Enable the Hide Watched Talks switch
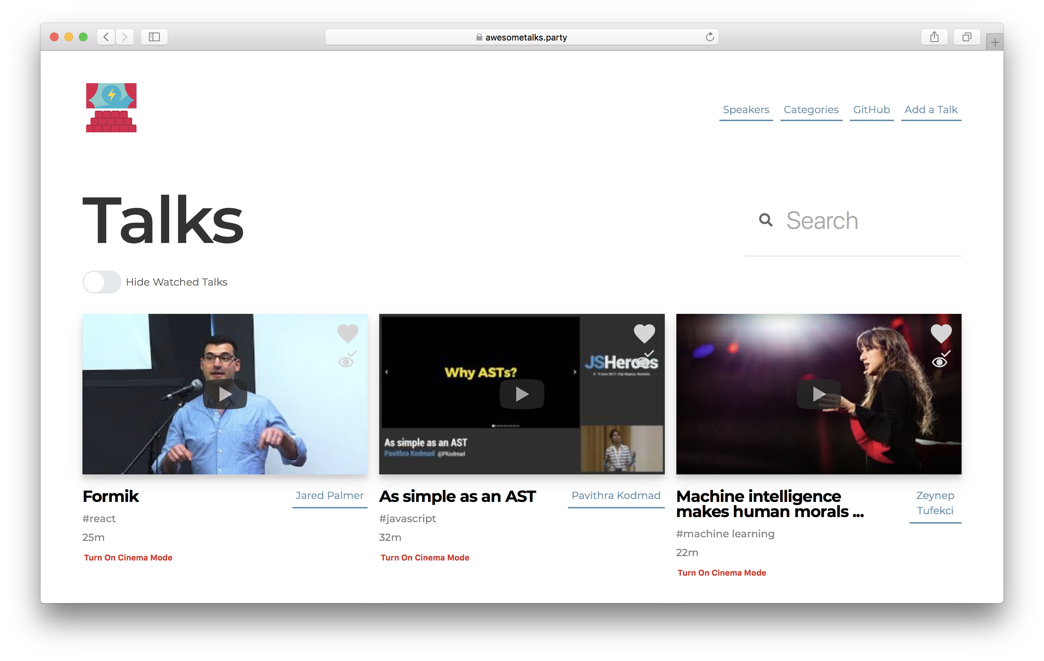The width and height of the screenshot is (1044, 661). [x=102, y=282]
